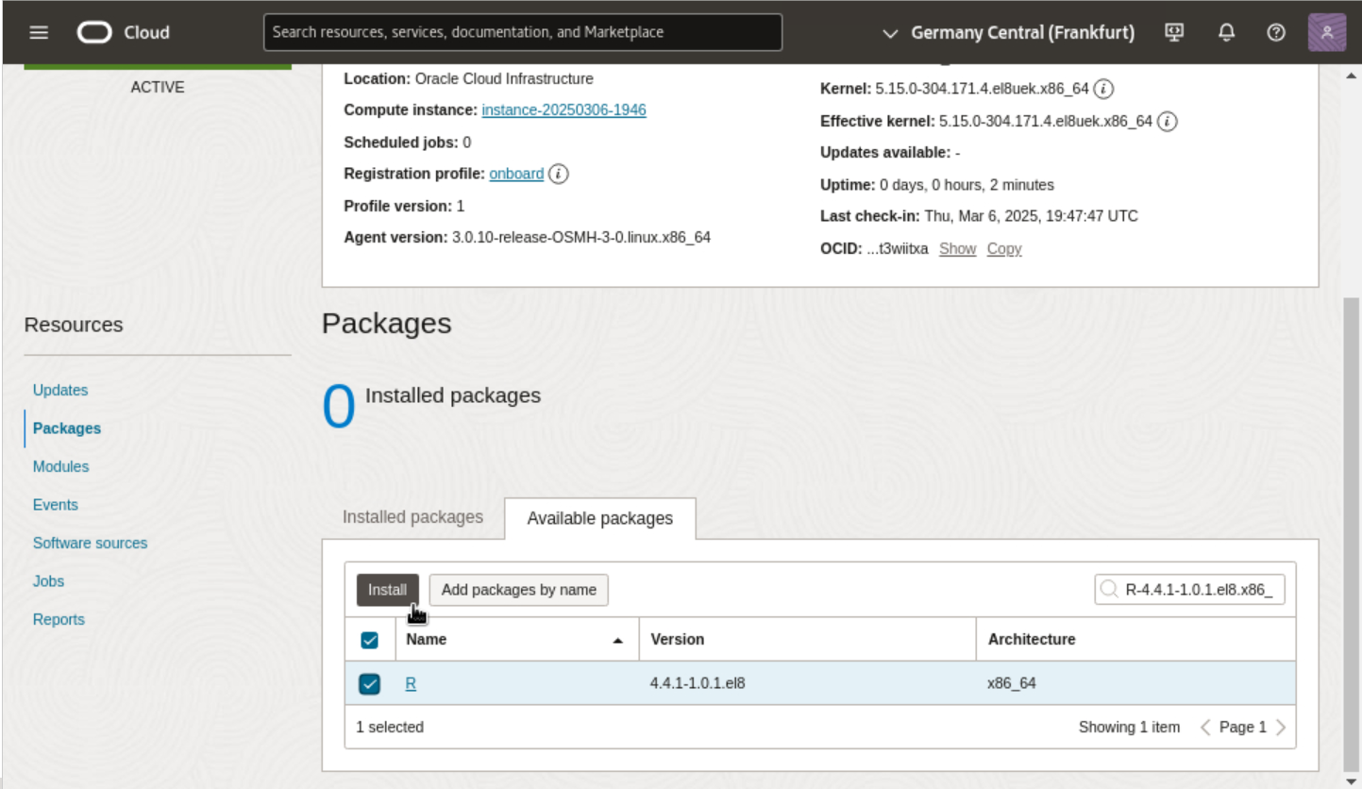
Task: Open the instance-20250306-1946 compute instance link
Action: click(564, 110)
